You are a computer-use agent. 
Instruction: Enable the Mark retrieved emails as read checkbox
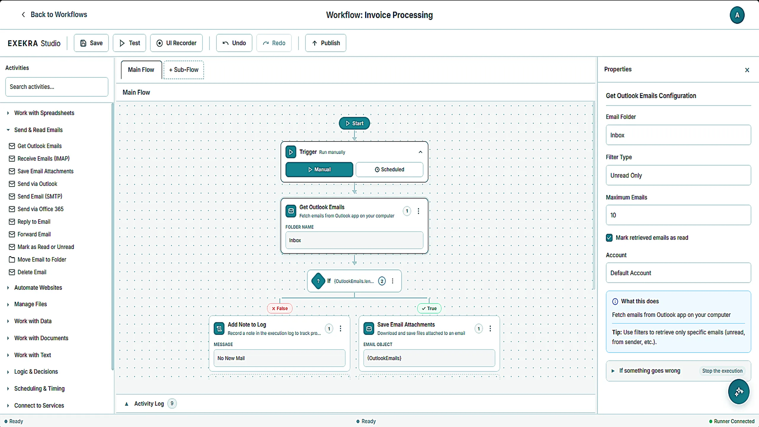pos(609,238)
